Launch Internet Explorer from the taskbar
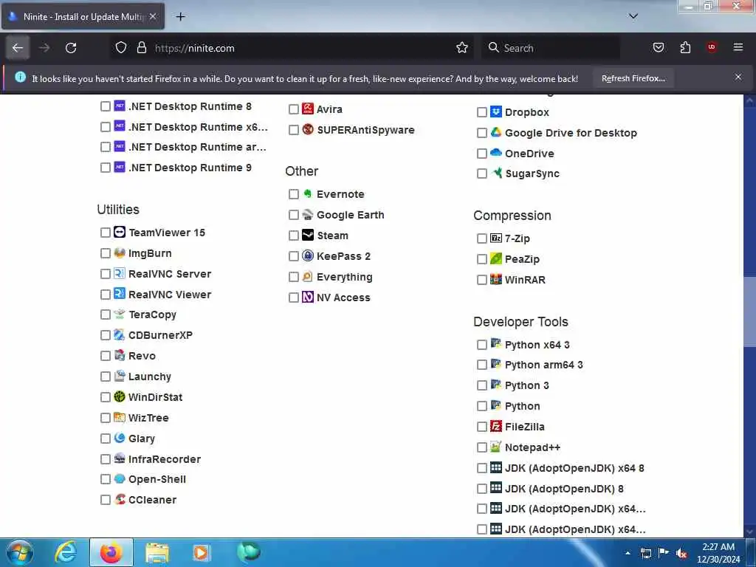The image size is (756, 567). [66, 553]
